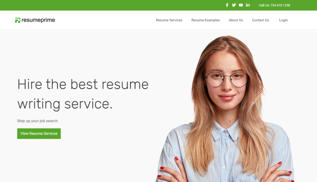Click the Call Us phone number
This screenshot has width=317, height=182.
tap(274, 5)
